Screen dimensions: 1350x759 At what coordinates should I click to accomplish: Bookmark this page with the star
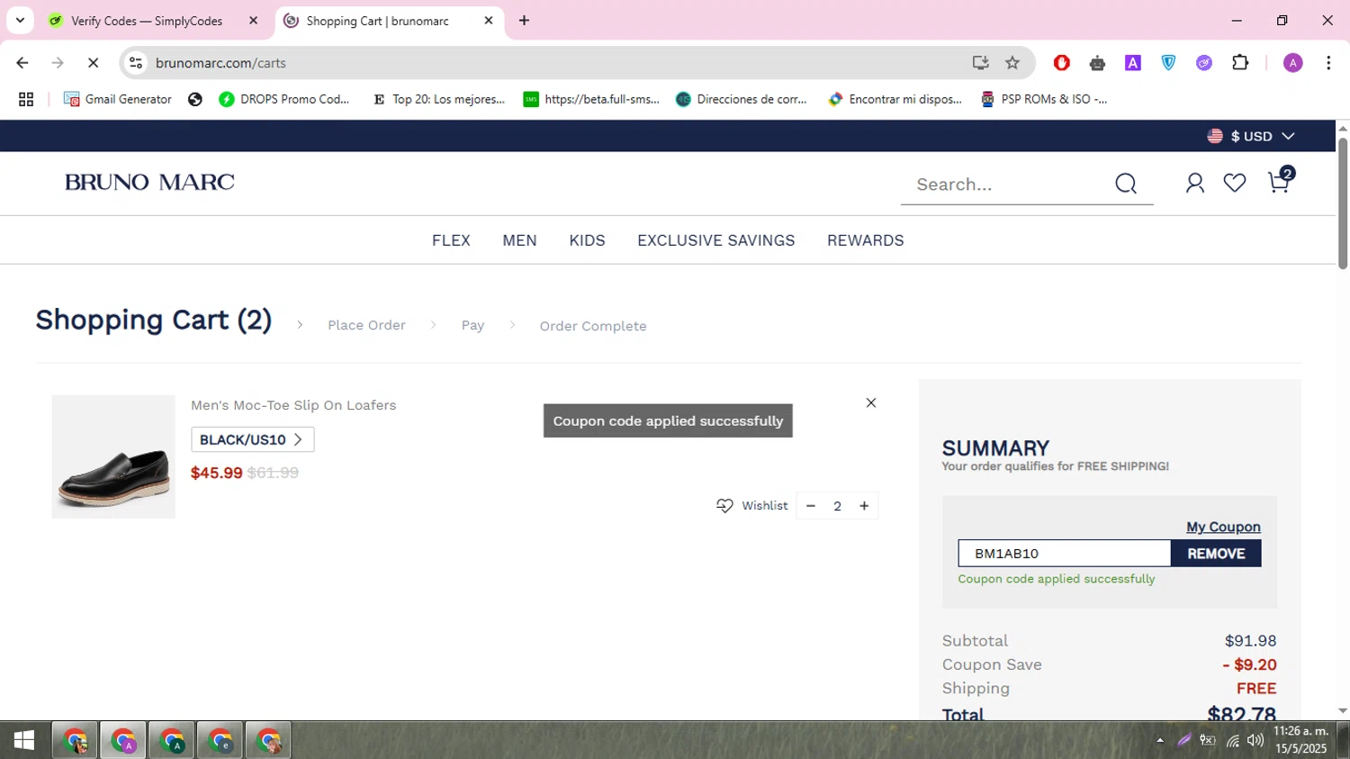click(x=1012, y=62)
